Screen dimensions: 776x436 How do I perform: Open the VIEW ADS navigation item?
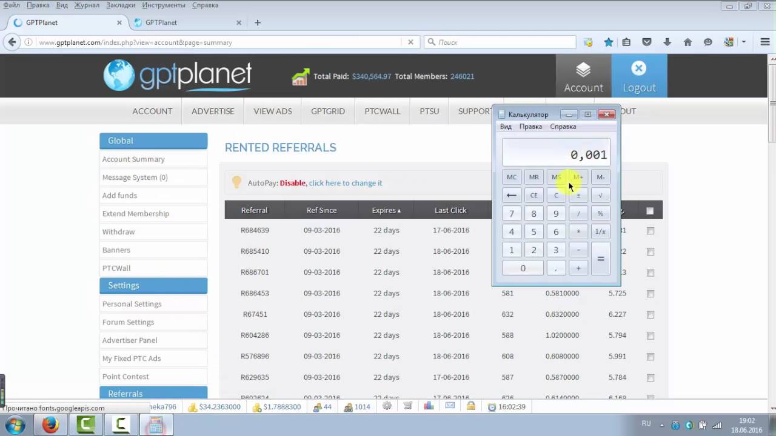(x=273, y=111)
